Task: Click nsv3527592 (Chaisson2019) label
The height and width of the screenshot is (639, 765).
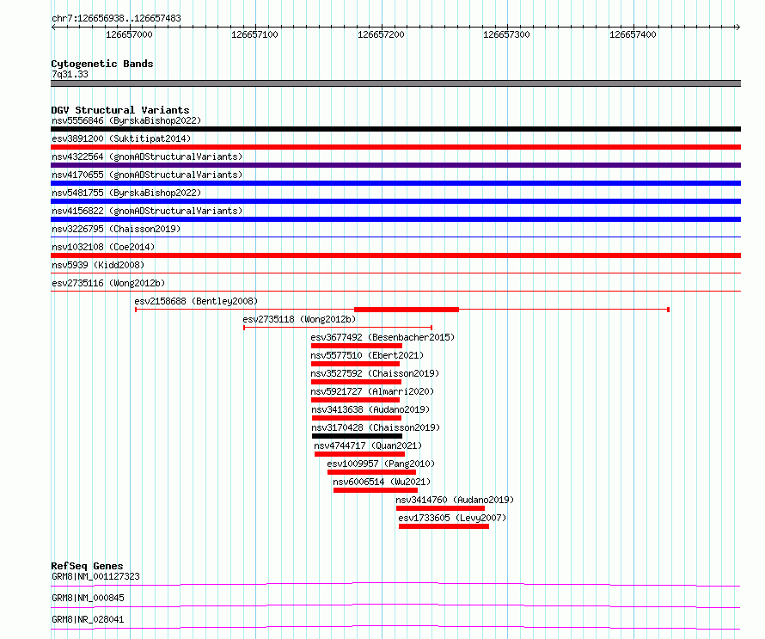Action: coord(375,373)
